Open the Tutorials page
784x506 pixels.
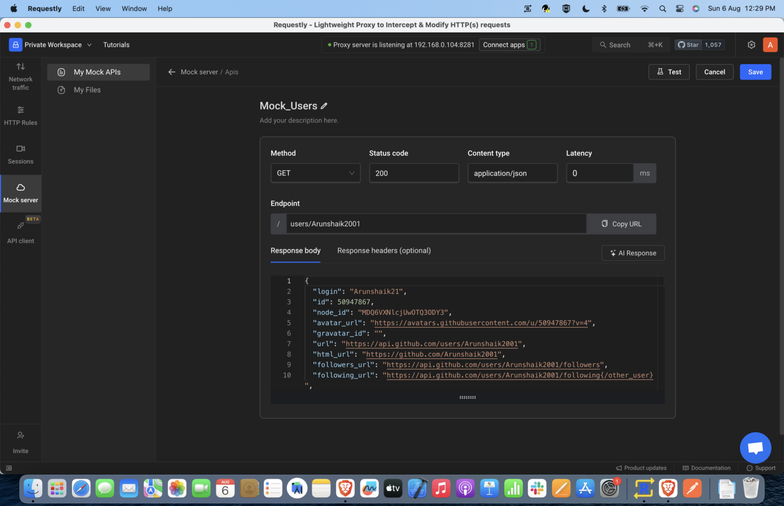tap(116, 44)
